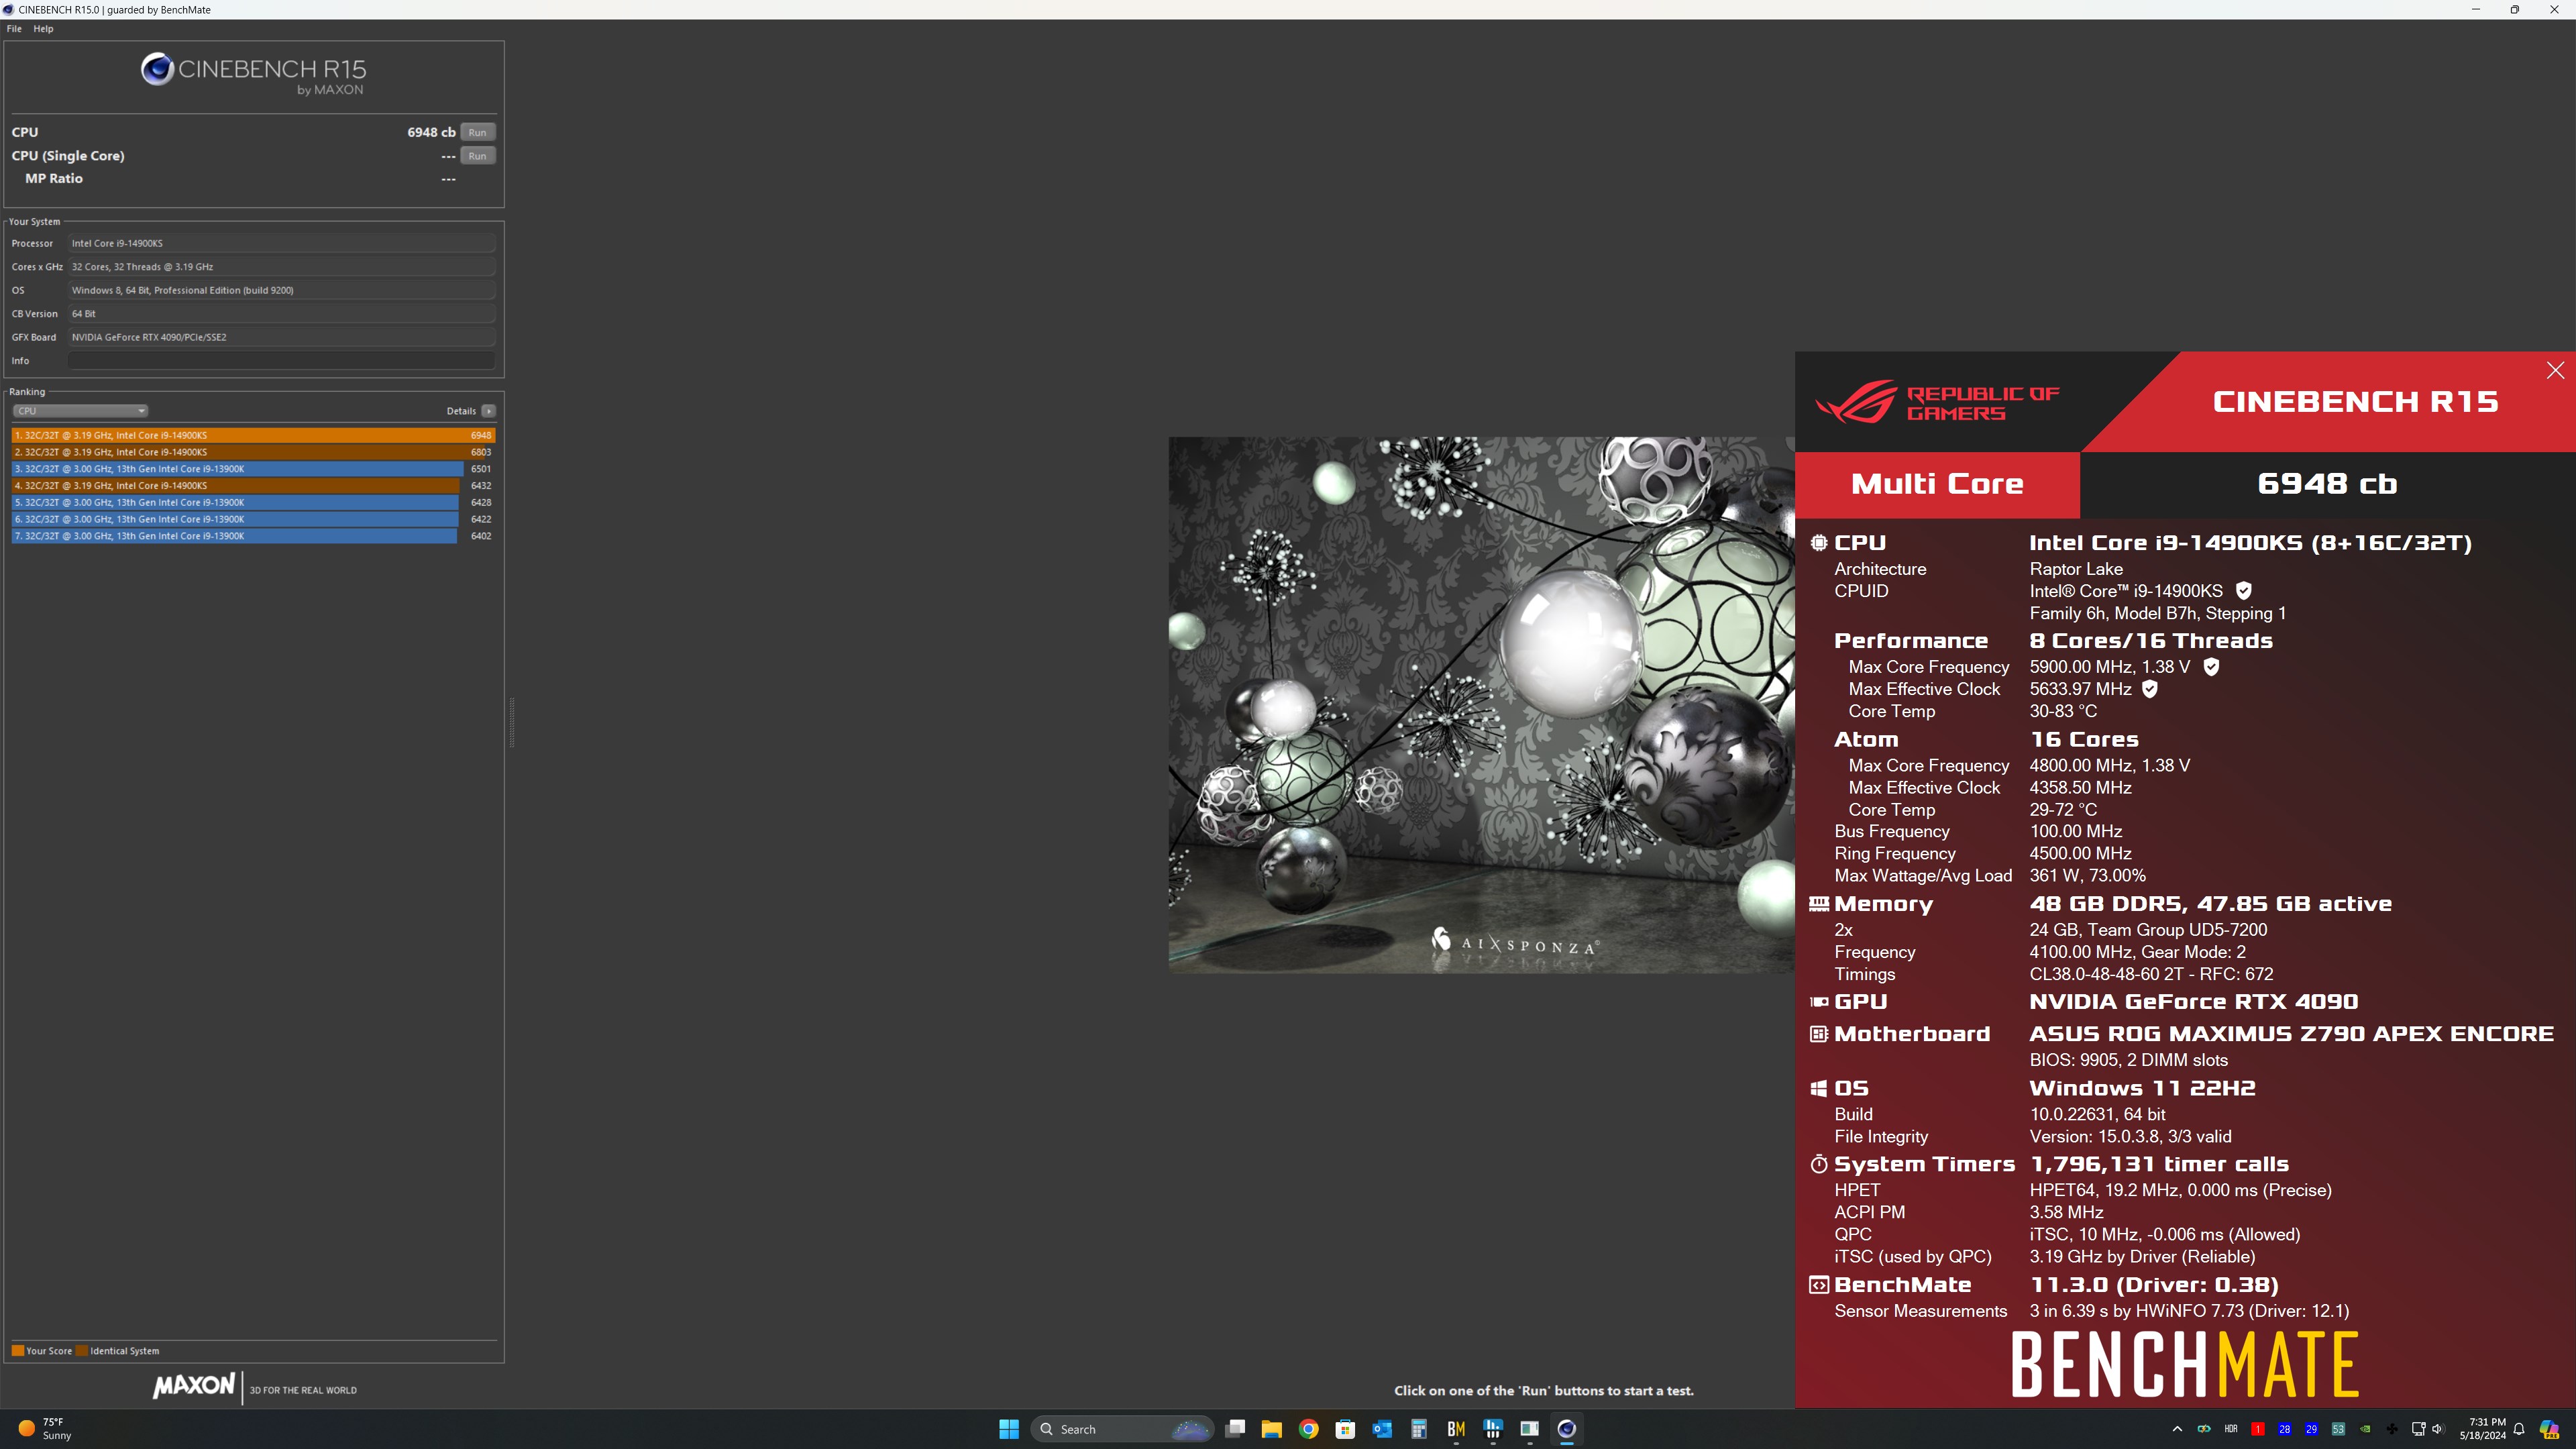Screen dimensions: 2576x1449
Task: Click the tray sensor icon showing 53
Action: pos(2339,1429)
